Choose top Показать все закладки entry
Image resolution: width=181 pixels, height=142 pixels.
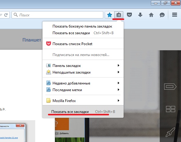click(83, 33)
